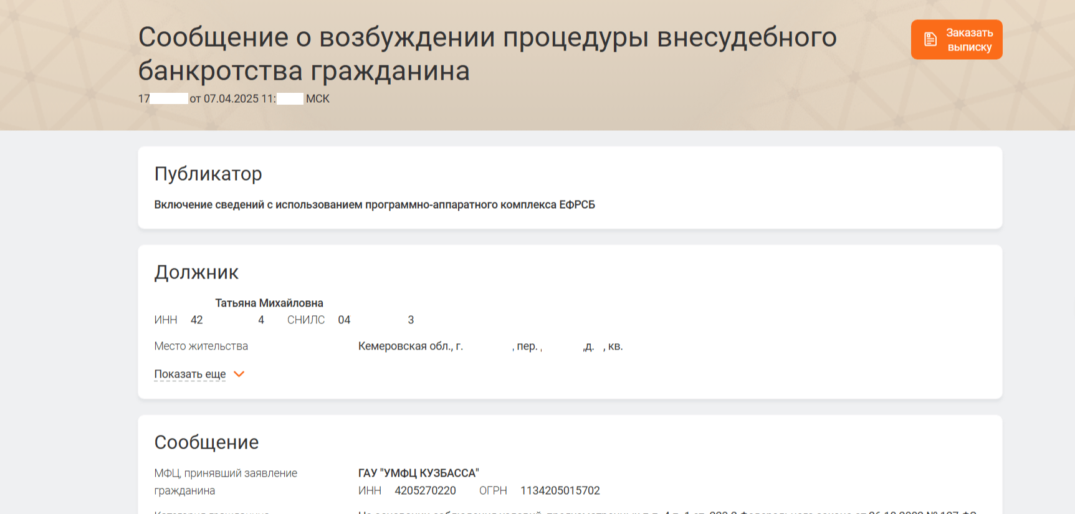The image size is (1075, 514).
Task: Click the 'ОГРН' label
Action: tap(493, 490)
